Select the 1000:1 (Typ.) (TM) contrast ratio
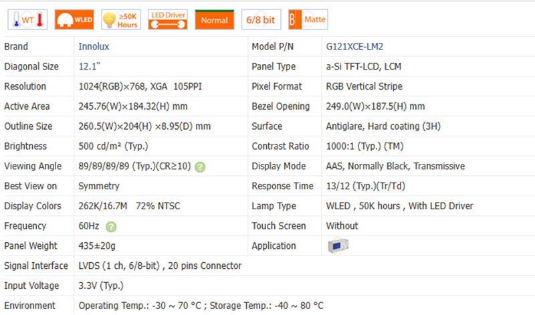 pos(364,146)
